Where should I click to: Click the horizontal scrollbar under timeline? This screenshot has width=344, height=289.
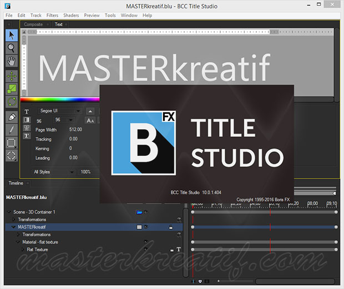click(295, 281)
